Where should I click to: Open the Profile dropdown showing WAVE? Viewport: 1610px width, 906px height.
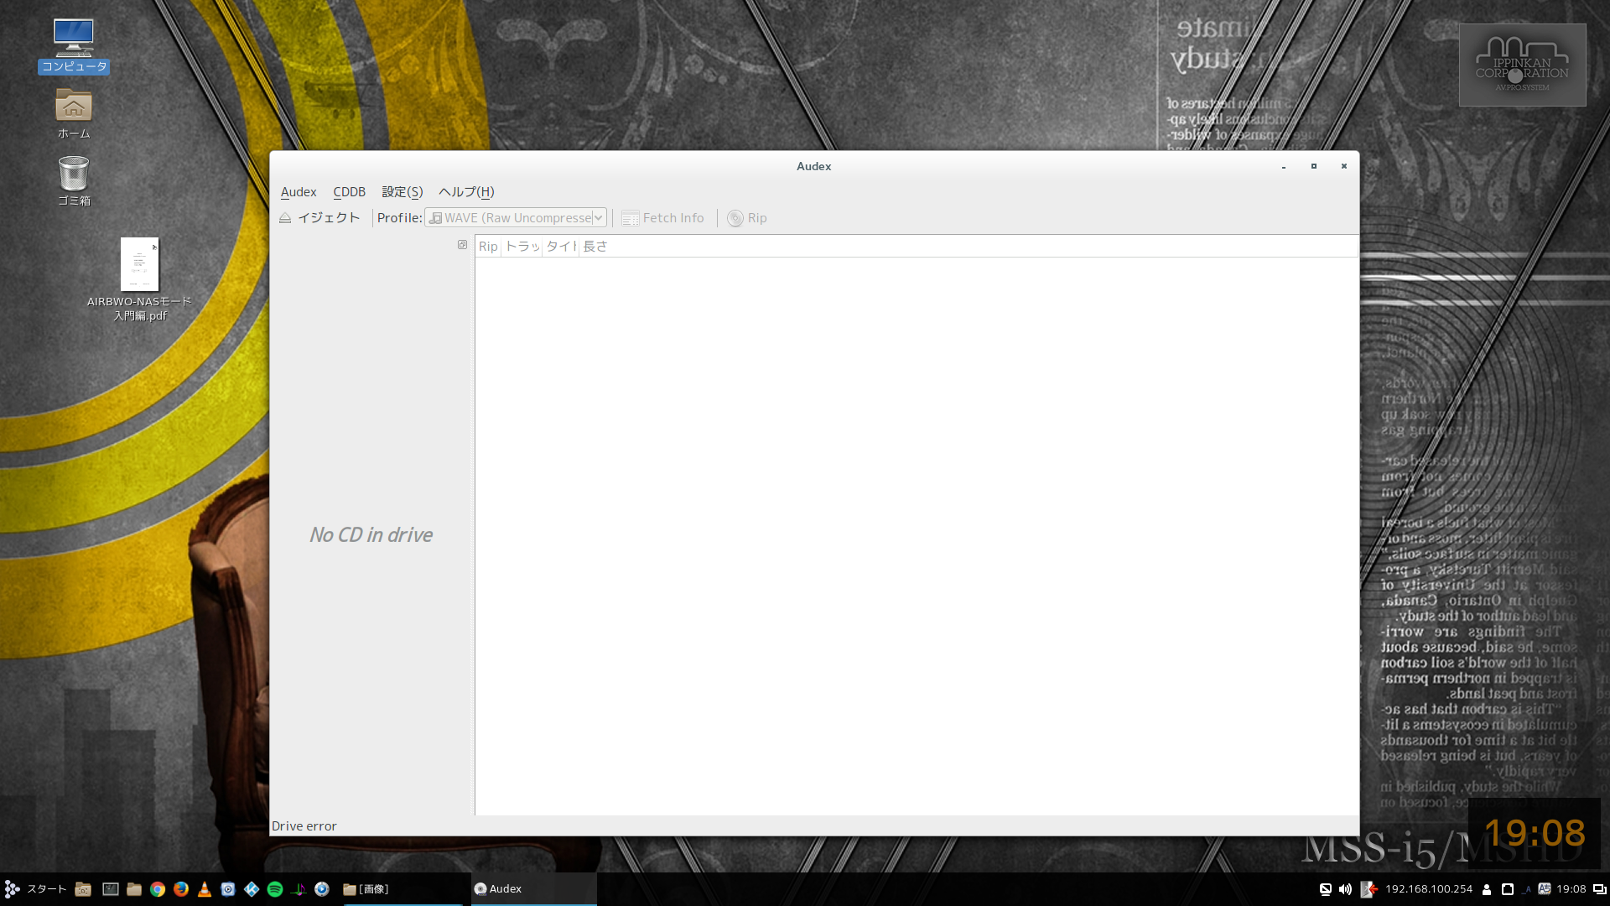coord(516,218)
